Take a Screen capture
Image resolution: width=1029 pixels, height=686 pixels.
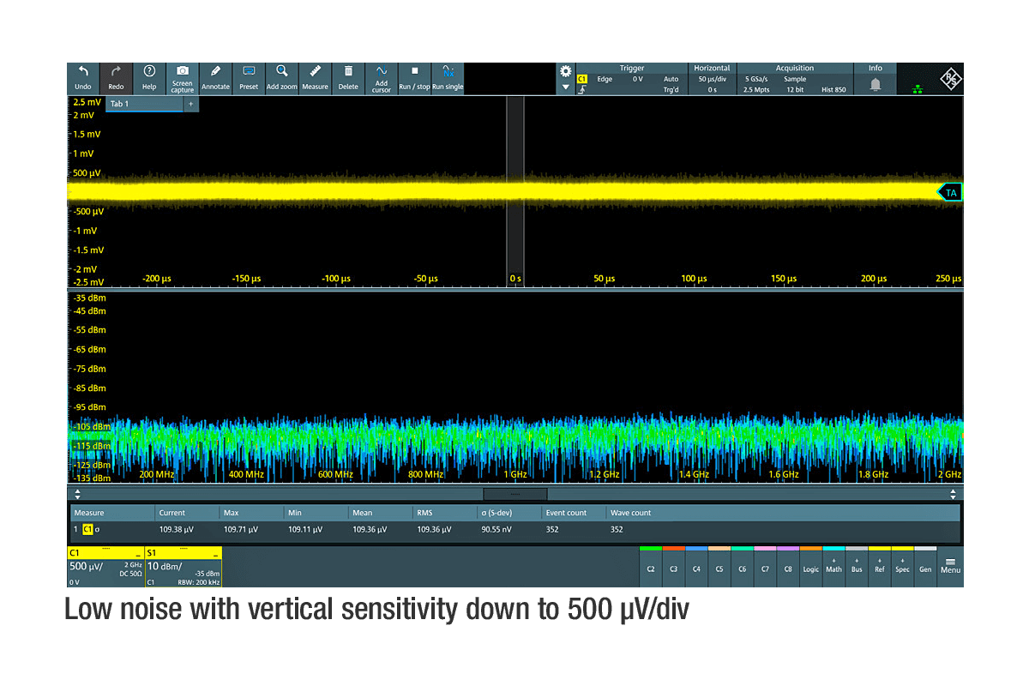[x=182, y=78]
